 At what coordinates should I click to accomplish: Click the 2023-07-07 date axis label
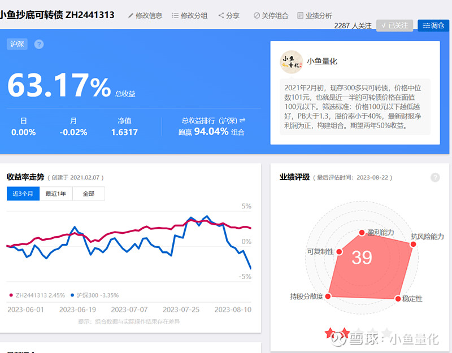pyautogui.click(x=129, y=310)
